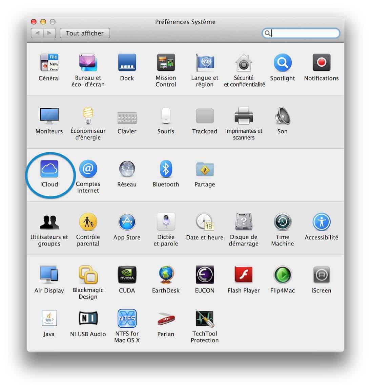371x389 pixels.
Task: Click the search magnifier icon
Action: (x=267, y=33)
